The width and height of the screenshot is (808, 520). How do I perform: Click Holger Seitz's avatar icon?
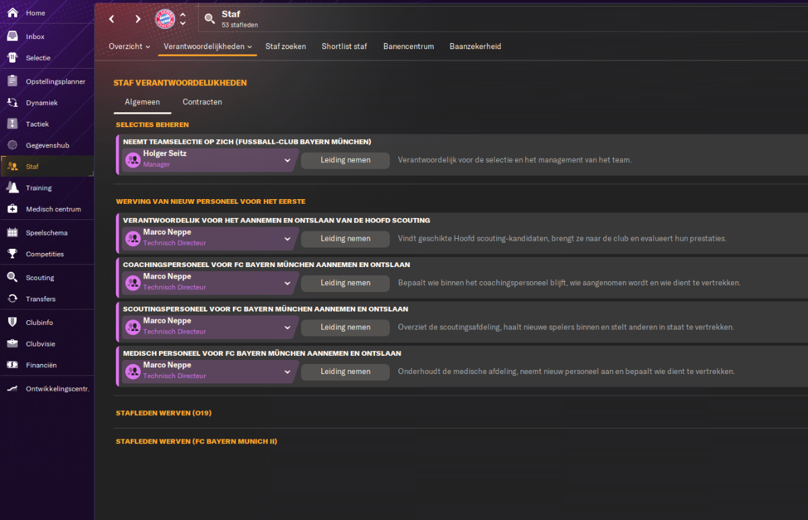[133, 159]
